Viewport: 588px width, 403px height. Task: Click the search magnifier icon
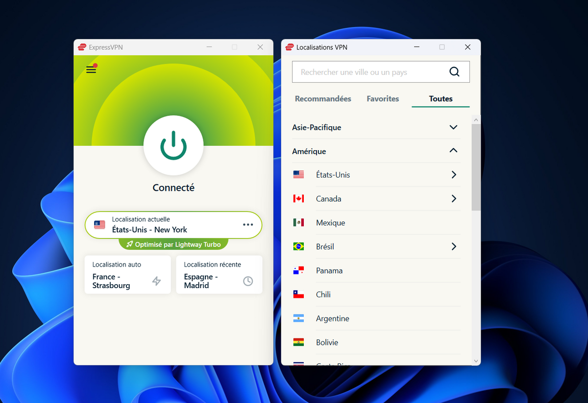point(454,71)
